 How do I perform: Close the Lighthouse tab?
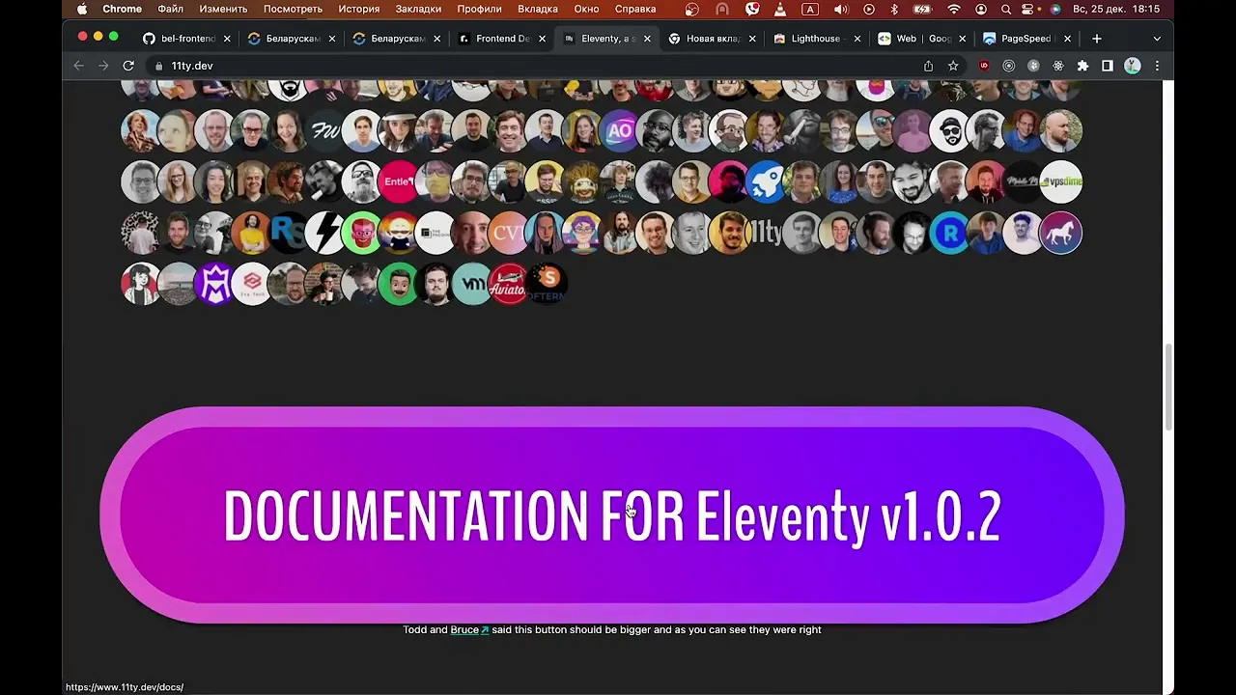857,39
